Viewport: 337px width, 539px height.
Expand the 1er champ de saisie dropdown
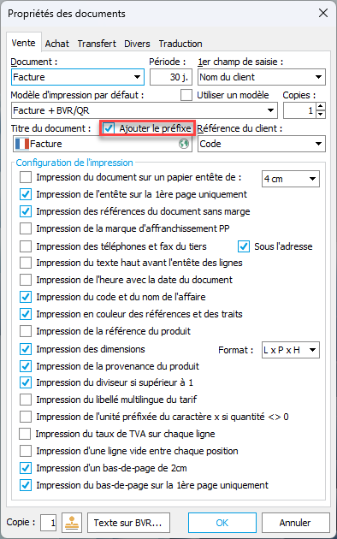point(262,77)
